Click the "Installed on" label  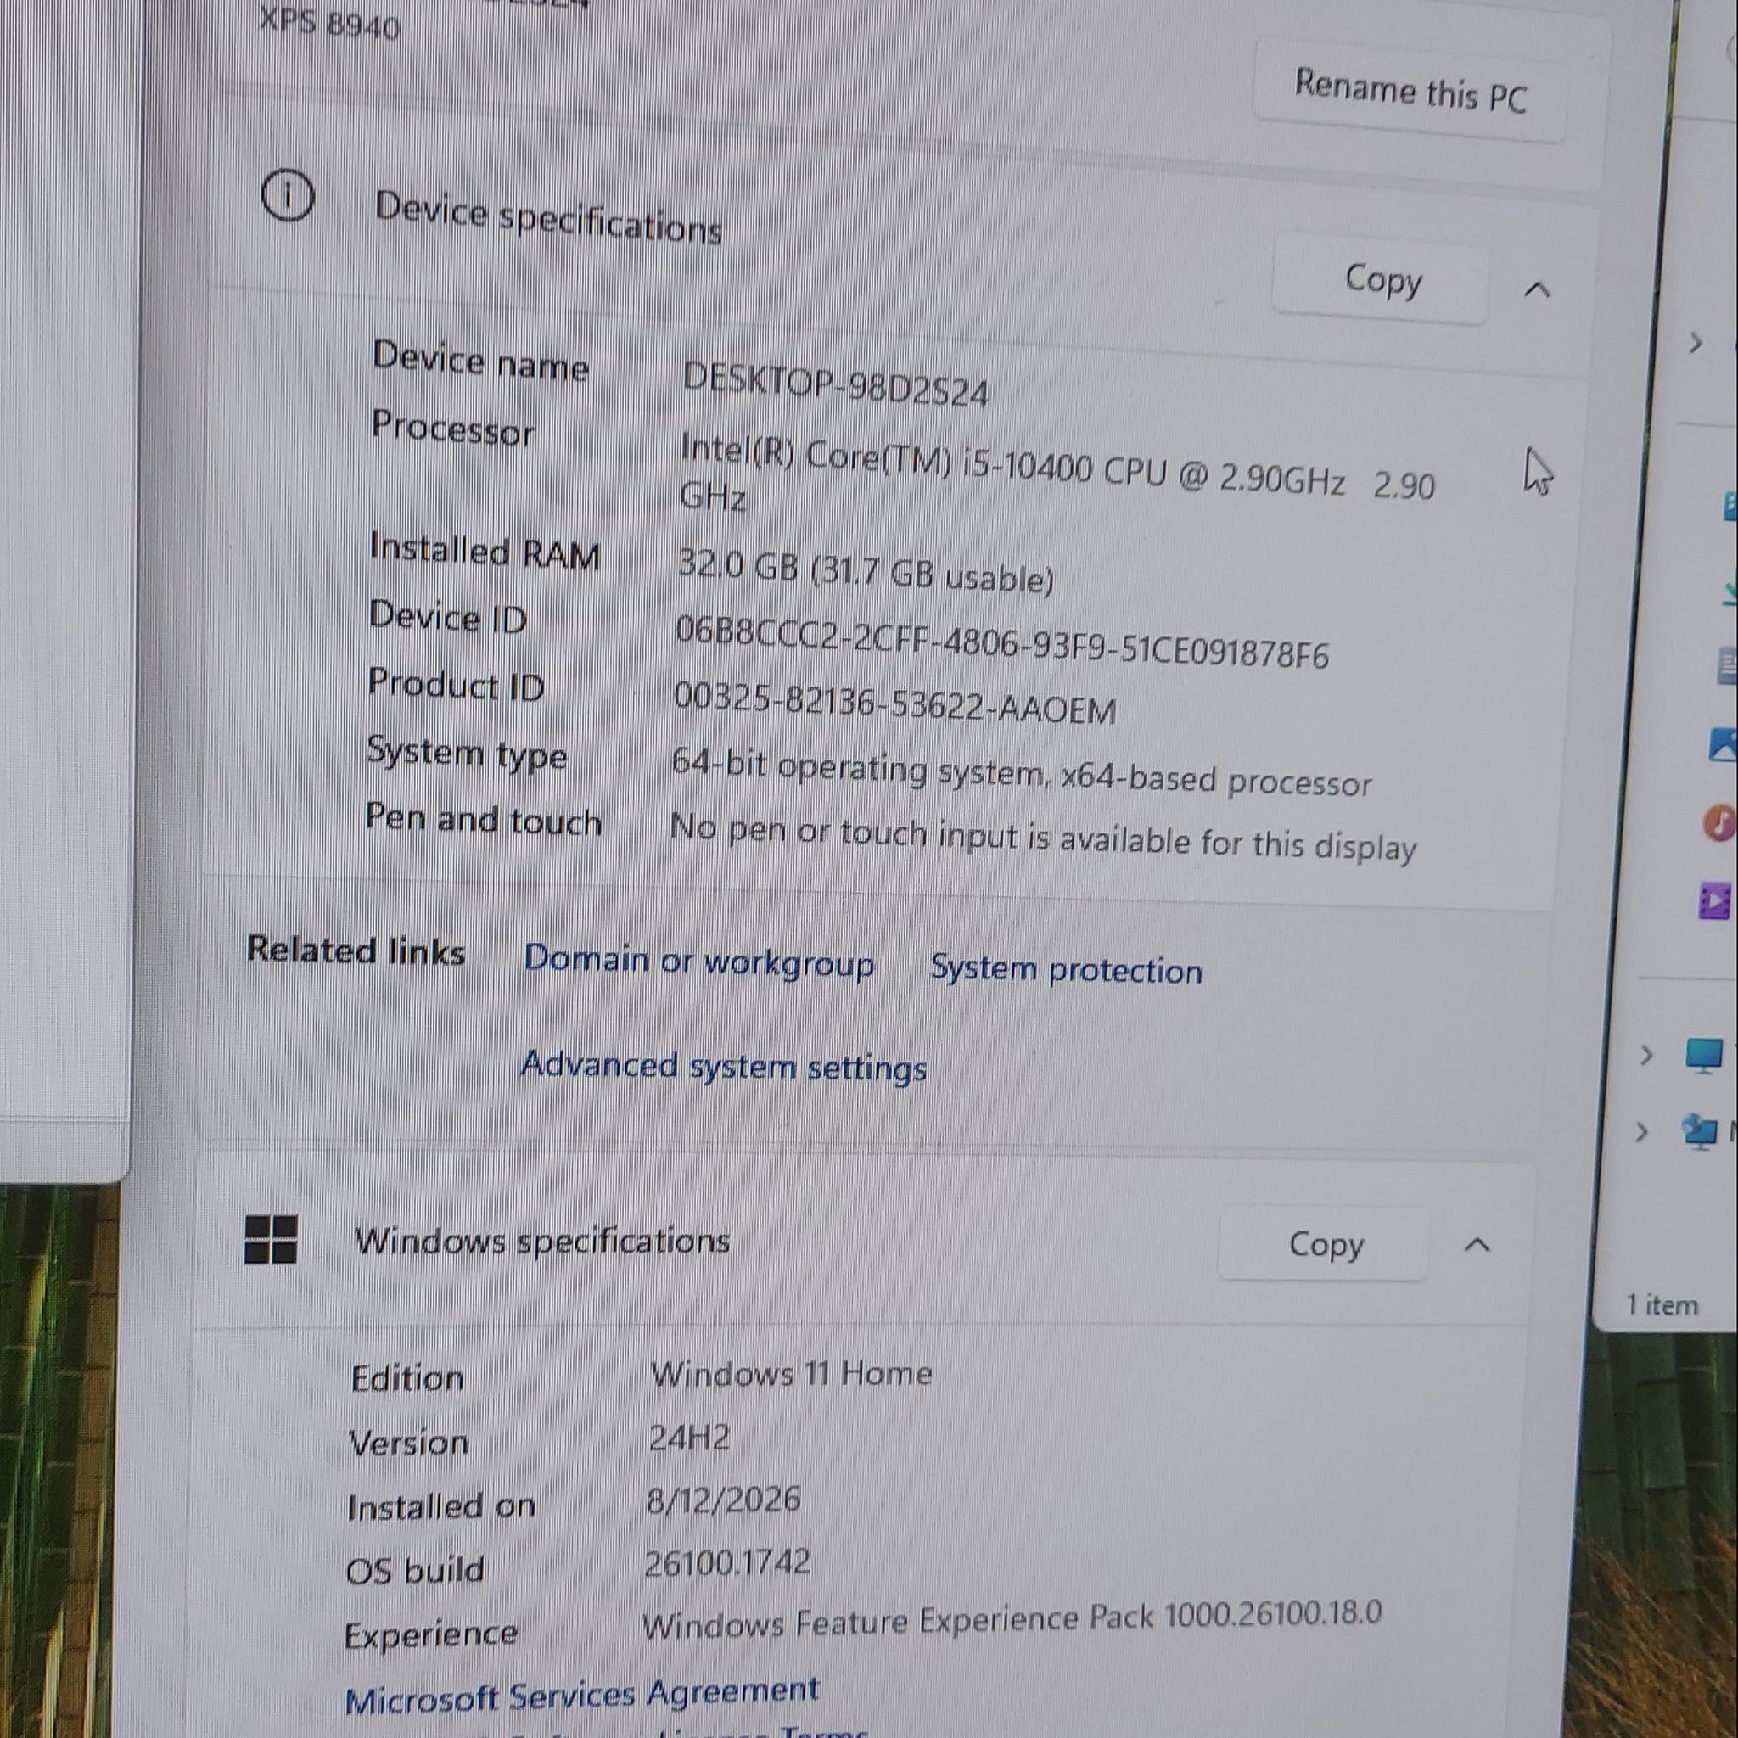(440, 1506)
